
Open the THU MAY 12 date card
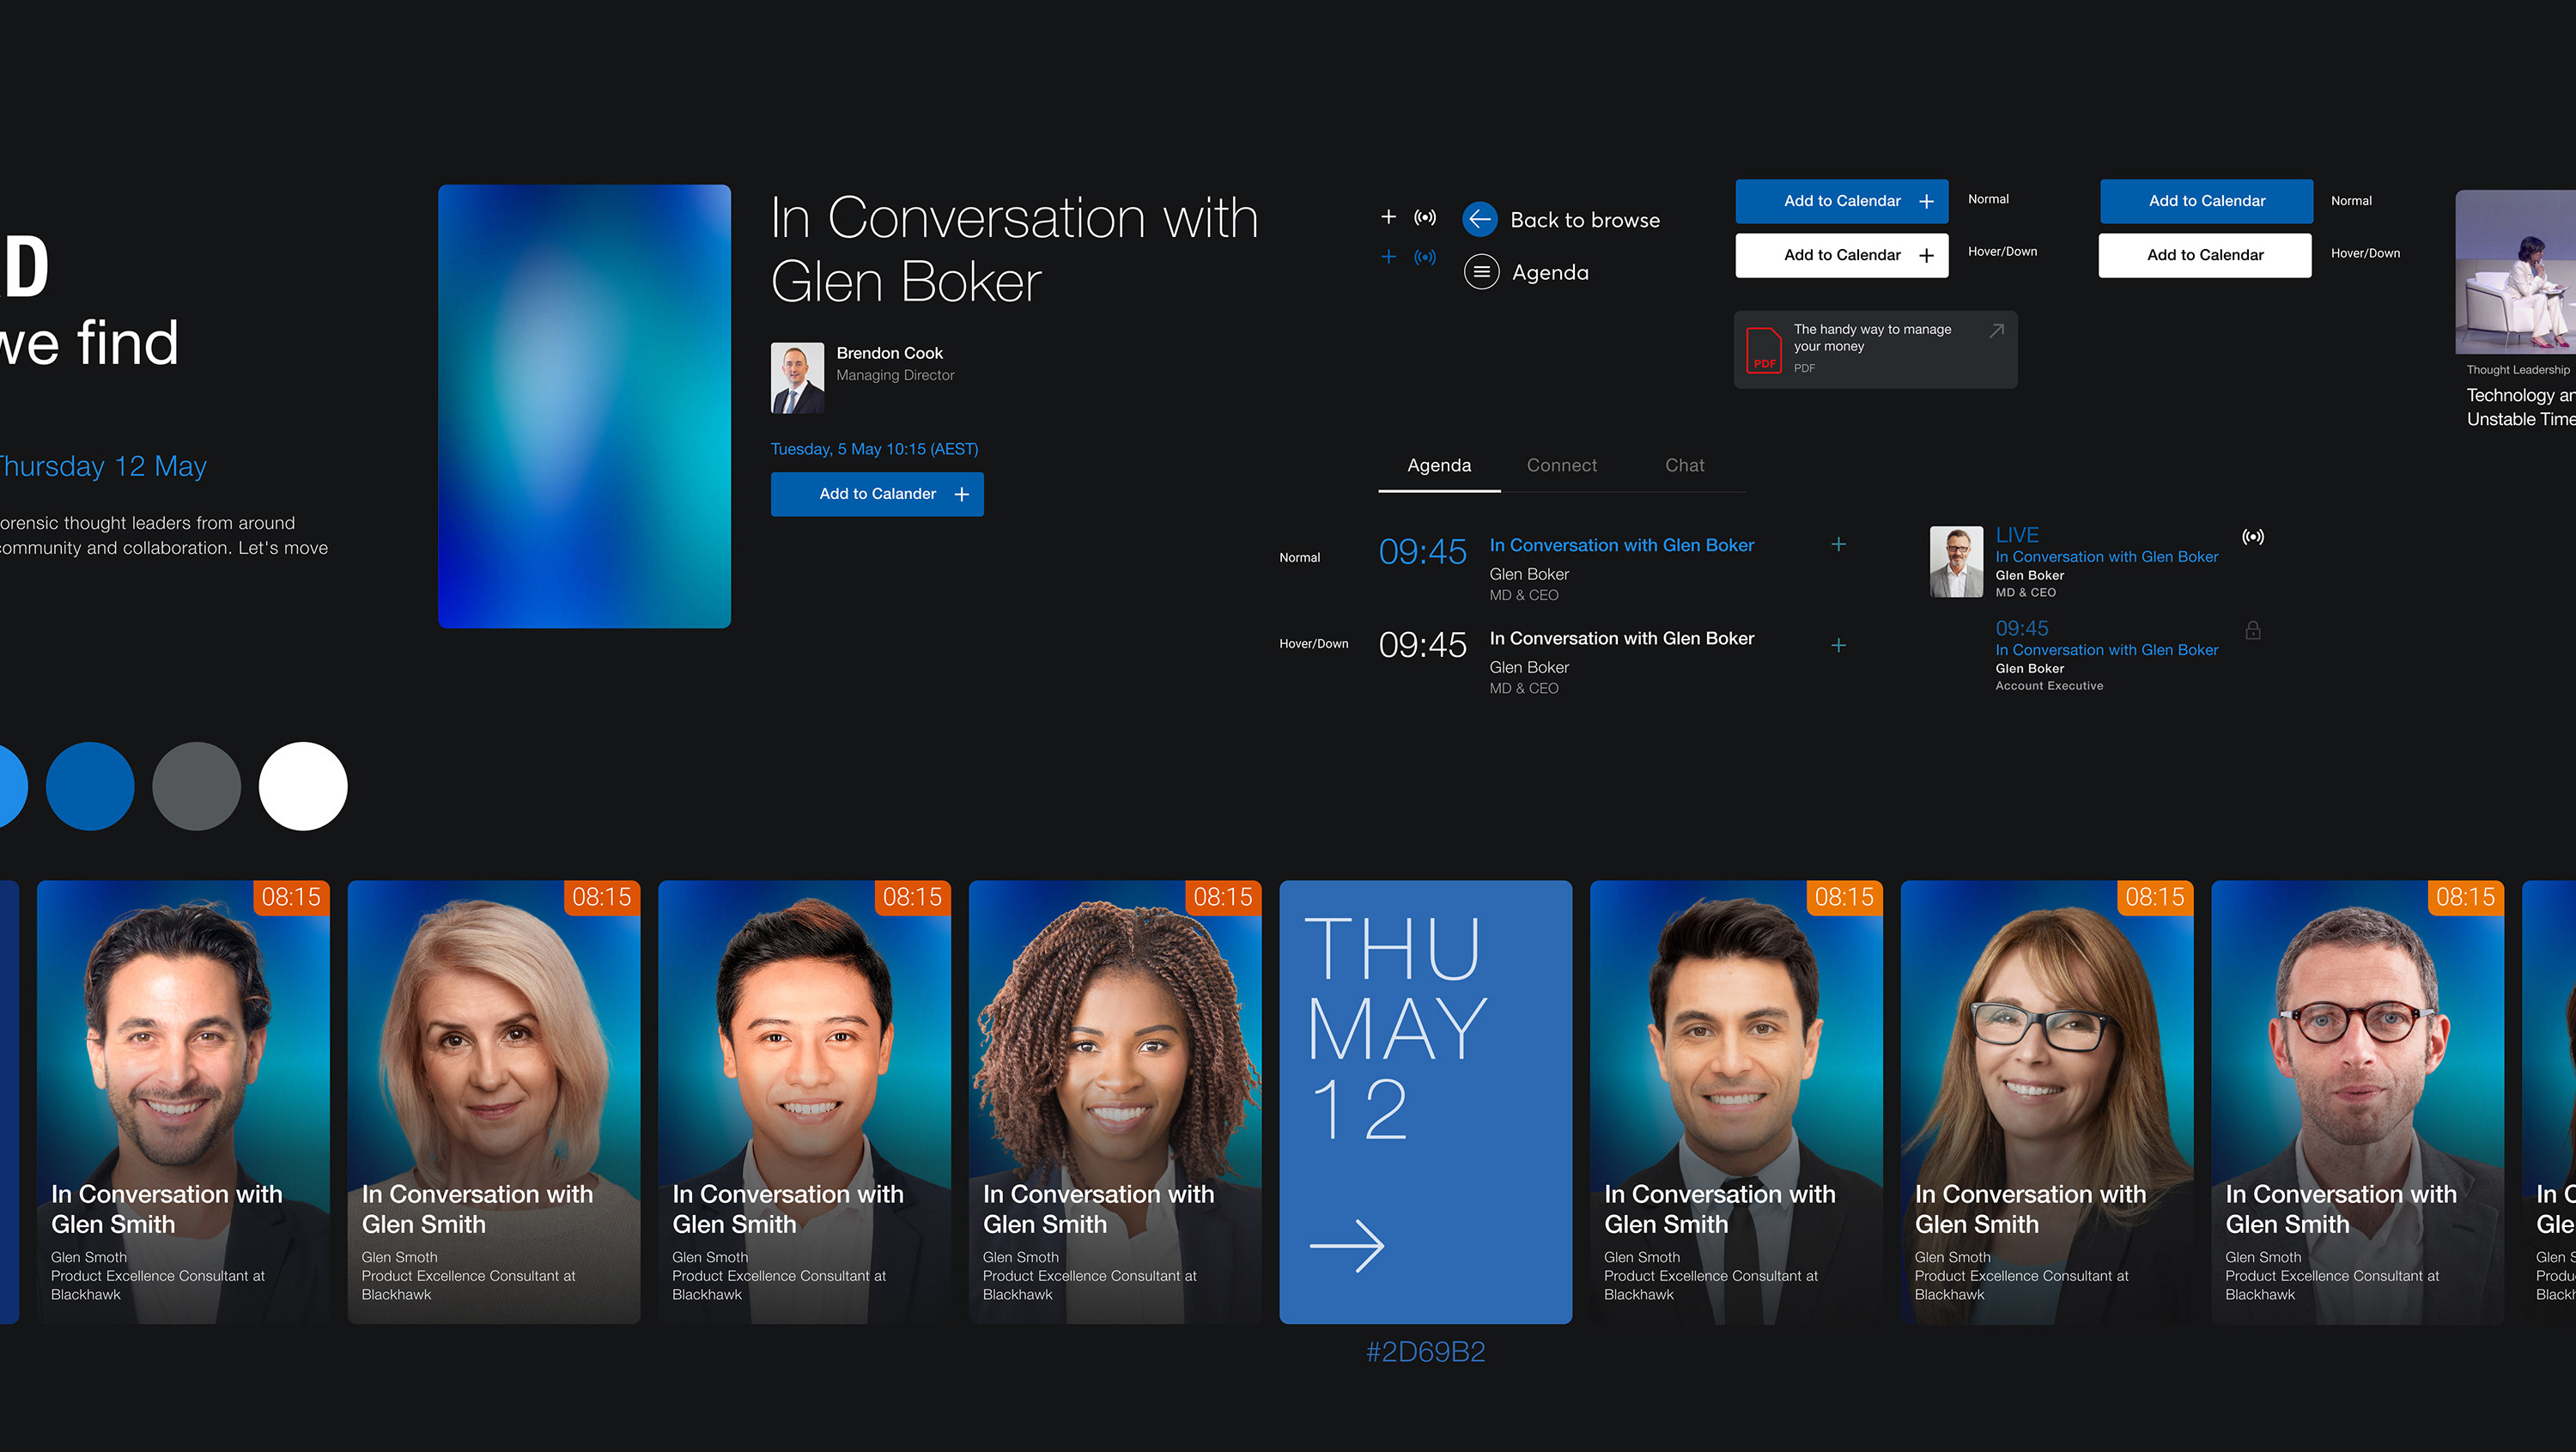click(x=1425, y=1101)
